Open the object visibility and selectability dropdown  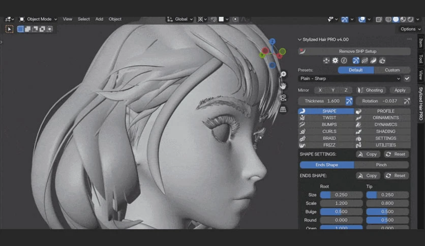coord(332,19)
